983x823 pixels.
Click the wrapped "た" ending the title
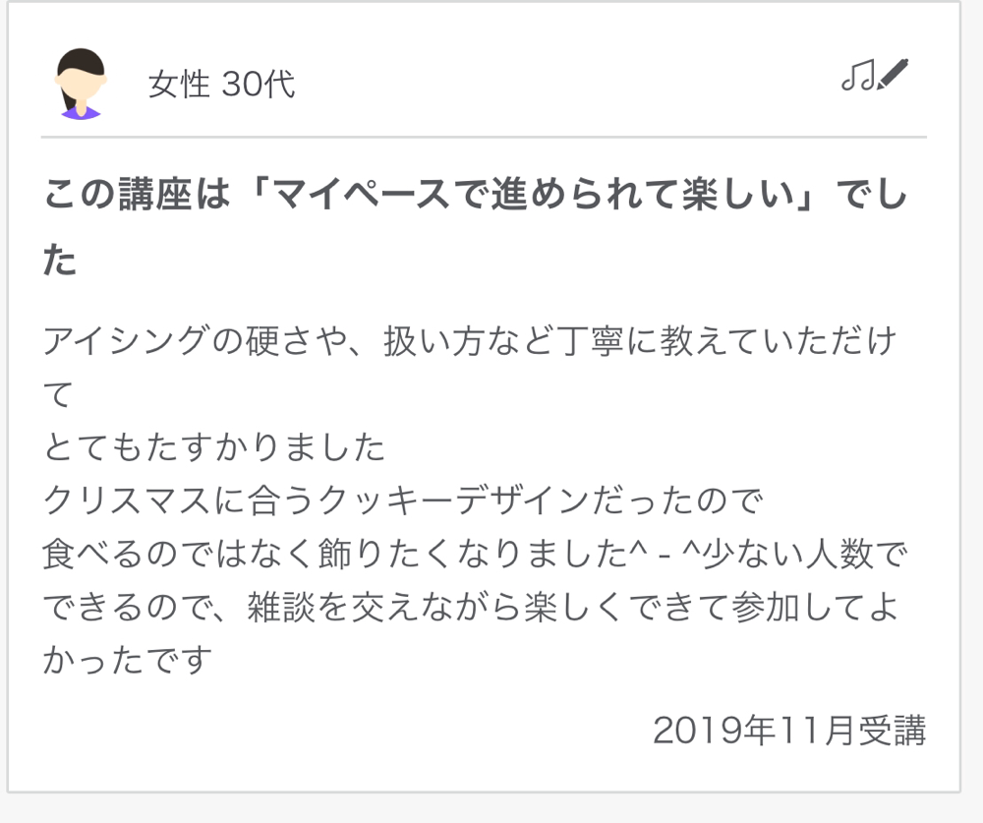(60, 261)
